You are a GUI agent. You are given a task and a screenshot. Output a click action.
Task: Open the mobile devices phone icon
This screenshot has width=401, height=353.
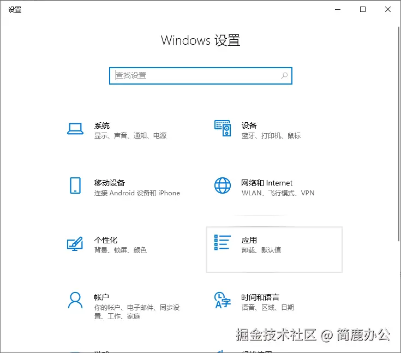click(x=75, y=186)
